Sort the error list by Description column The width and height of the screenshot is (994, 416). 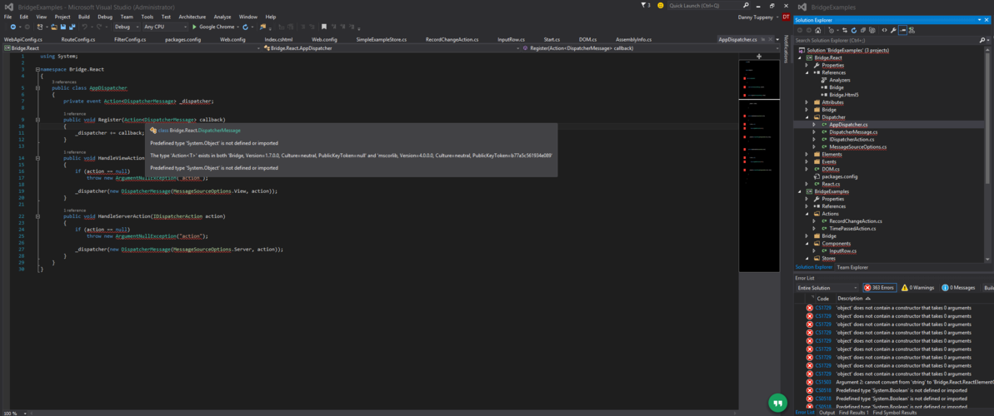pyautogui.click(x=850, y=298)
